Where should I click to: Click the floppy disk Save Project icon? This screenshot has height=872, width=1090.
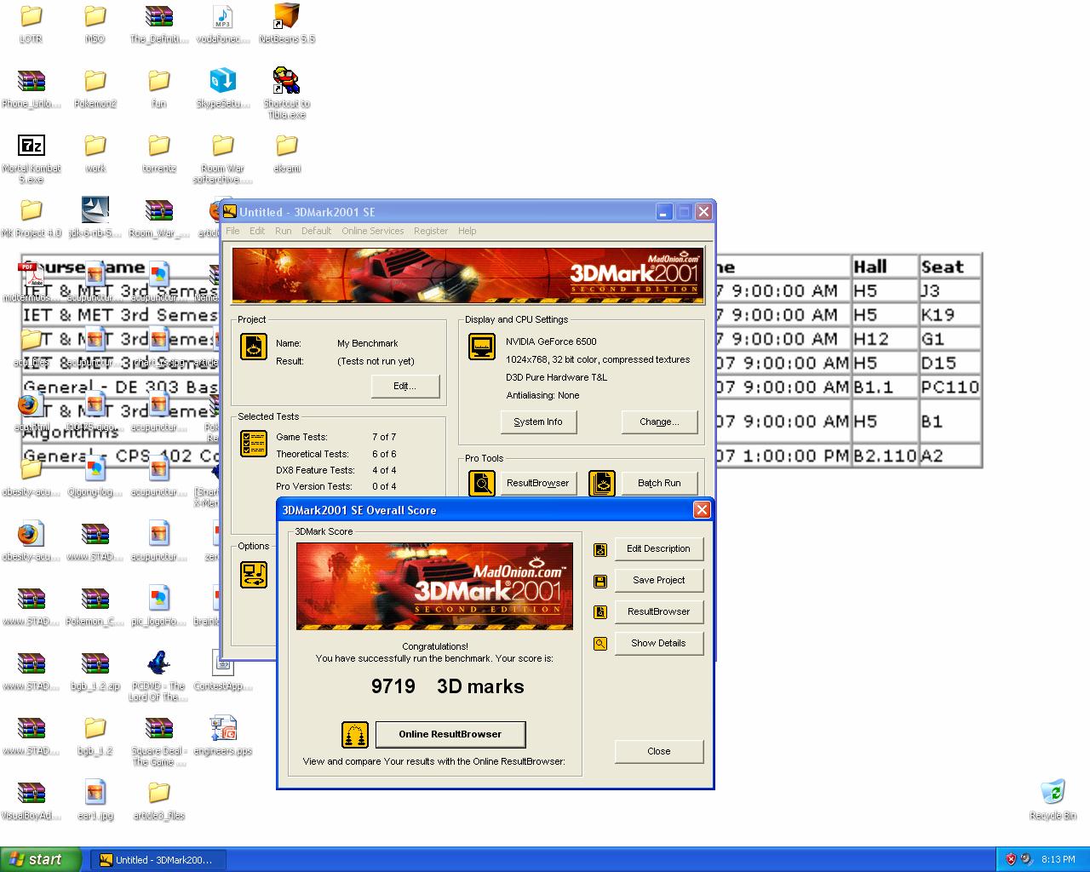tap(600, 581)
